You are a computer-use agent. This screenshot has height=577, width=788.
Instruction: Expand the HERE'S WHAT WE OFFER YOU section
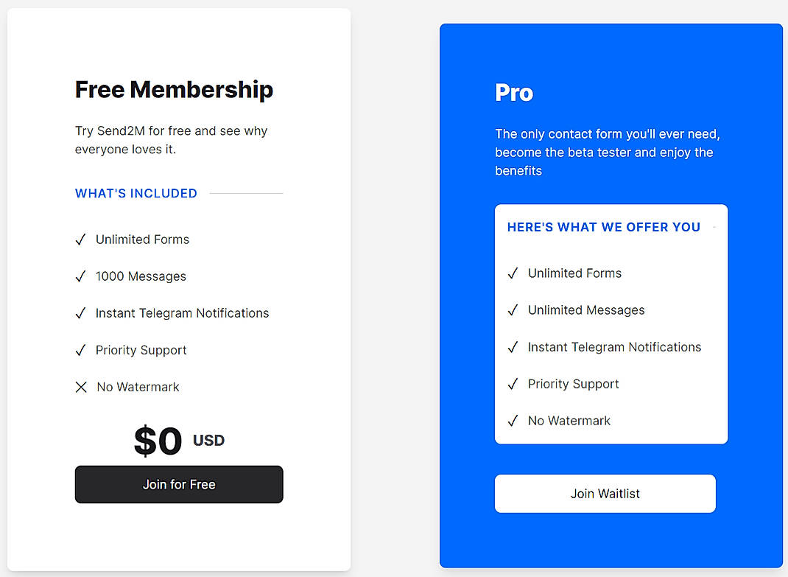pos(603,227)
